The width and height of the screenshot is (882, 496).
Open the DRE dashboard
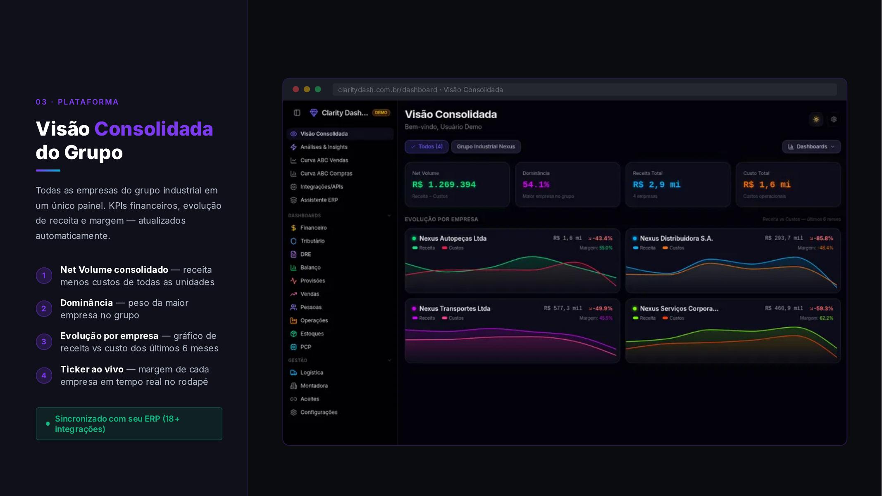(340, 254)
